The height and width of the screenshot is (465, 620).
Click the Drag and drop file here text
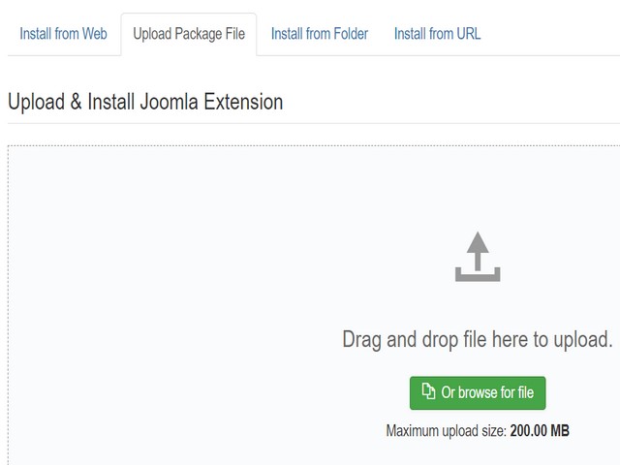tap(478, 339)
